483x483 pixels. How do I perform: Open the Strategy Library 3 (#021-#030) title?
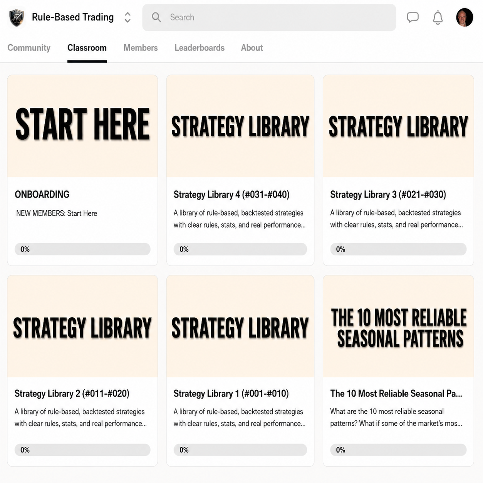pos(388,195)
